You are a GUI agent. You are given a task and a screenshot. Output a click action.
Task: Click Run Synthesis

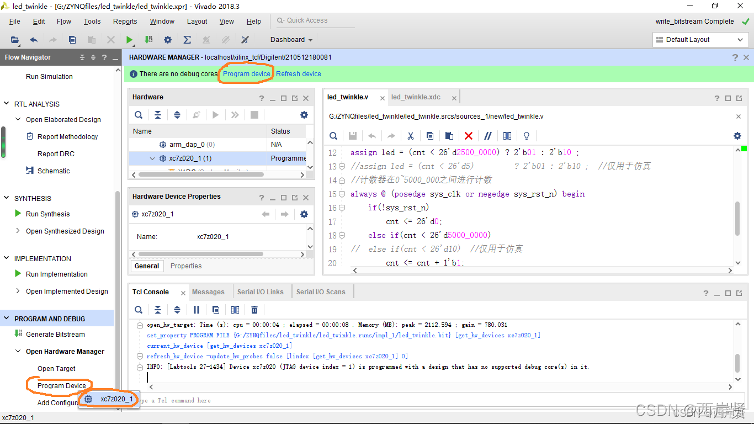coord(48,214)
